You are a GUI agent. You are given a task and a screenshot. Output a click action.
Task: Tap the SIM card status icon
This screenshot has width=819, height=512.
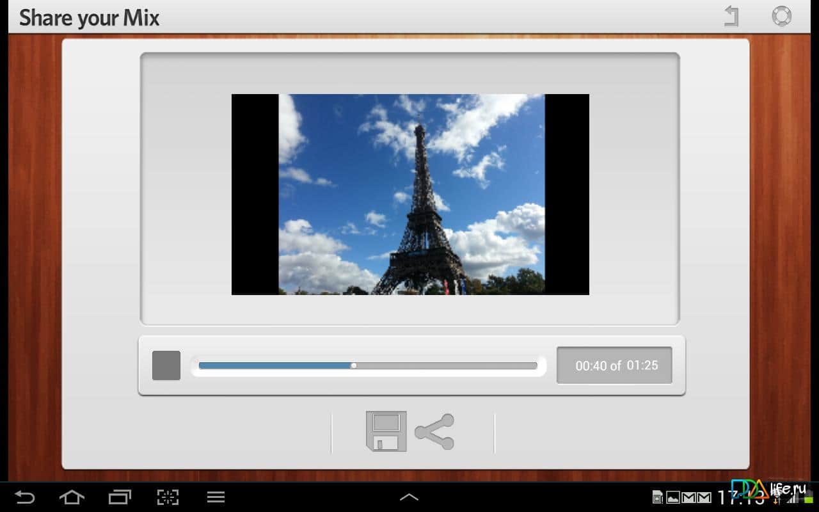(x=657, y=497)
